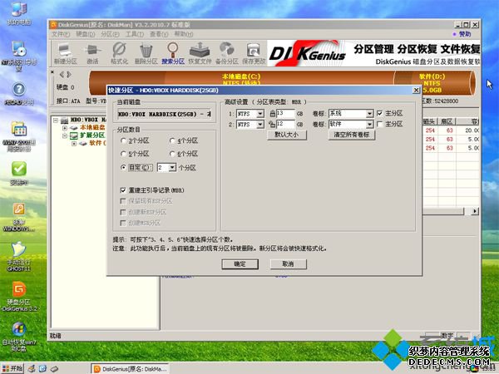
Task: Check 主分区 for the second partition
Action: coord(379,124)
